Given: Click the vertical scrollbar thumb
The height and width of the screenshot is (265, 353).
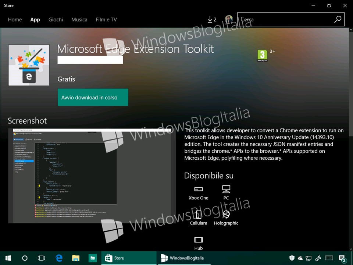Looking at the screenshot, I should (x=351, y=84).
